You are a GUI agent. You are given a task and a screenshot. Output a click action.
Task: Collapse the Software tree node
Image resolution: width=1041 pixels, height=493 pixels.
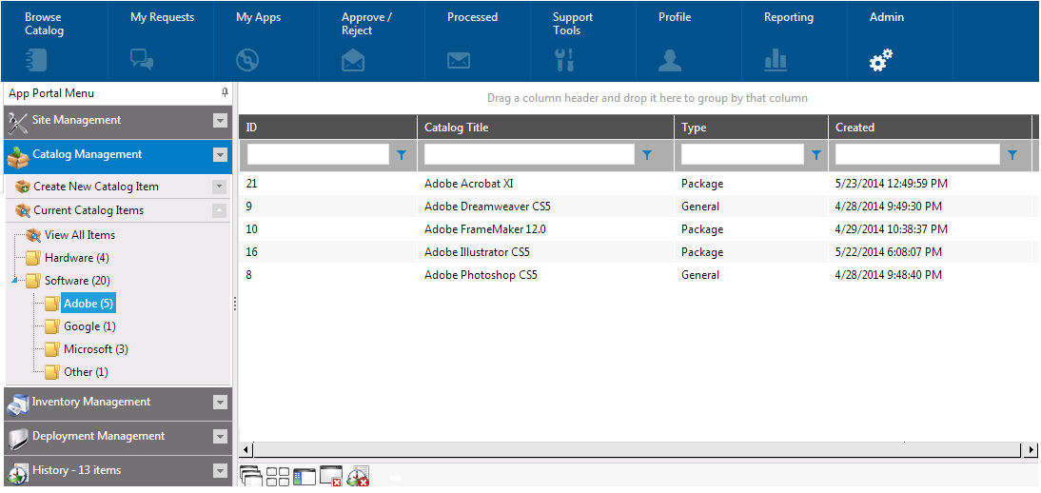pos(13,281)
